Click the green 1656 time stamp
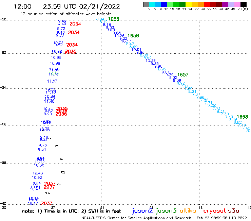Viewport: 251px width, 221px height. pos(133,36)
